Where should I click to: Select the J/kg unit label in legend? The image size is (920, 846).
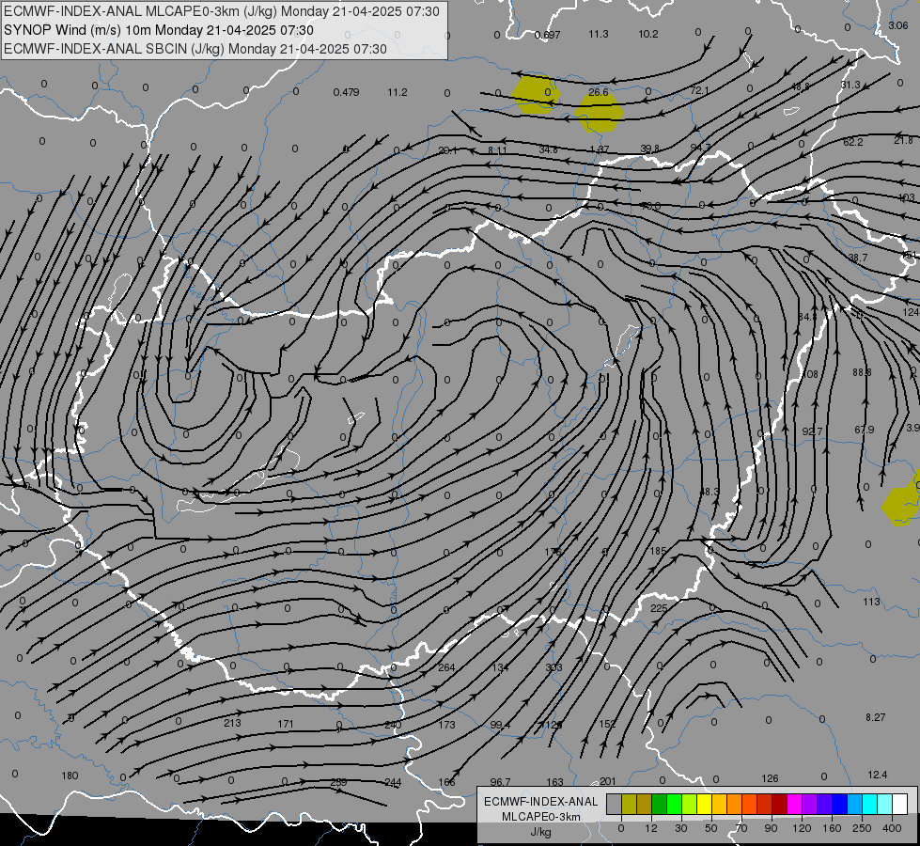pos(541,832)
